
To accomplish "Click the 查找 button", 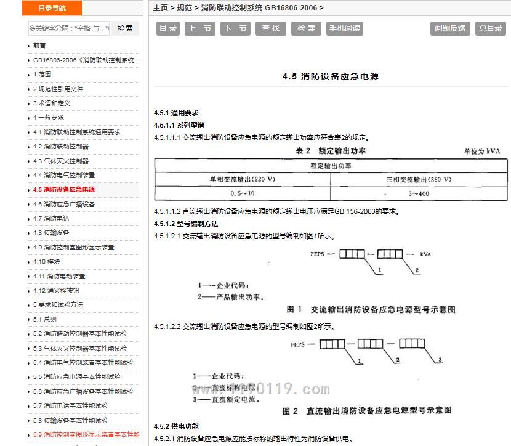I will pos(270,28).
